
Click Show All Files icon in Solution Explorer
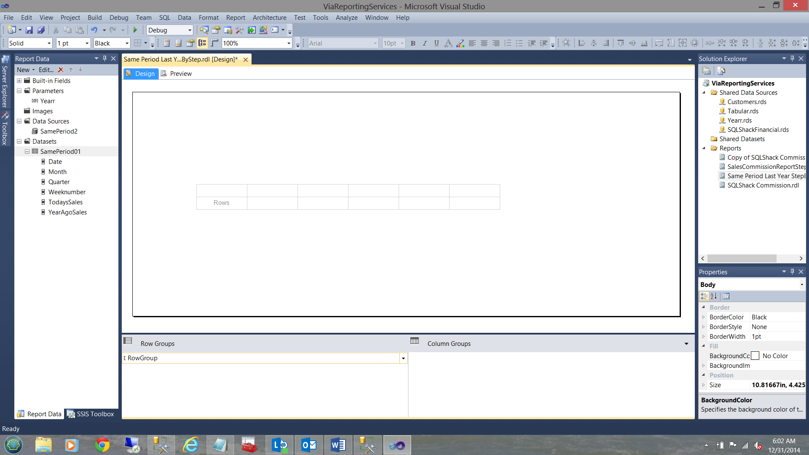pos(721,71)
